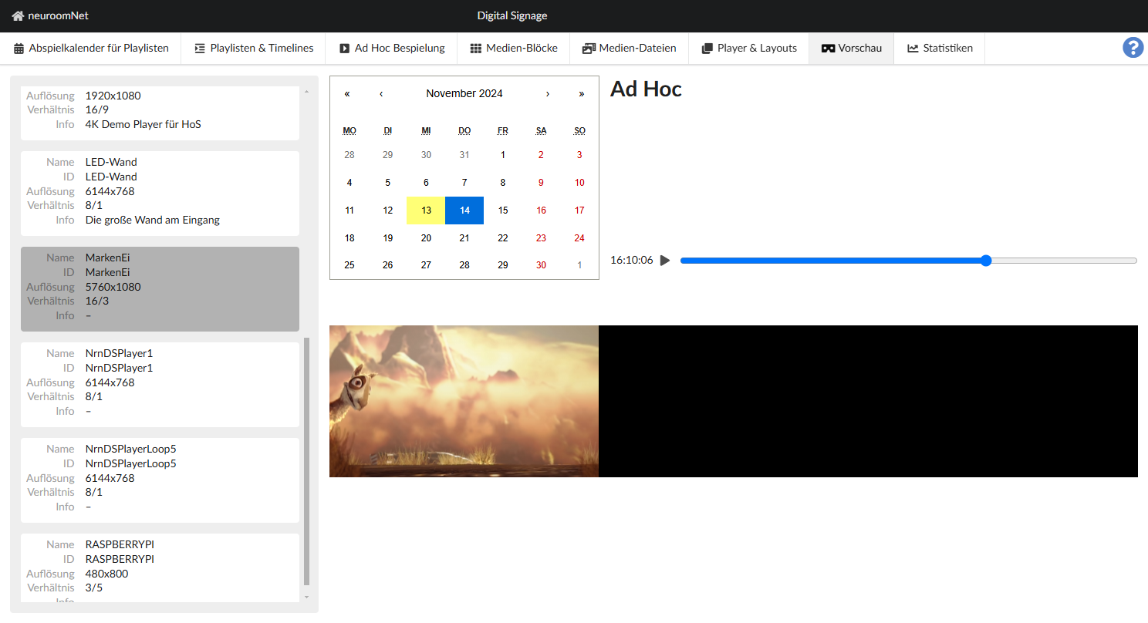
Task: Open Abspielkalender für Playlisten tab
Action: (91, 48)
